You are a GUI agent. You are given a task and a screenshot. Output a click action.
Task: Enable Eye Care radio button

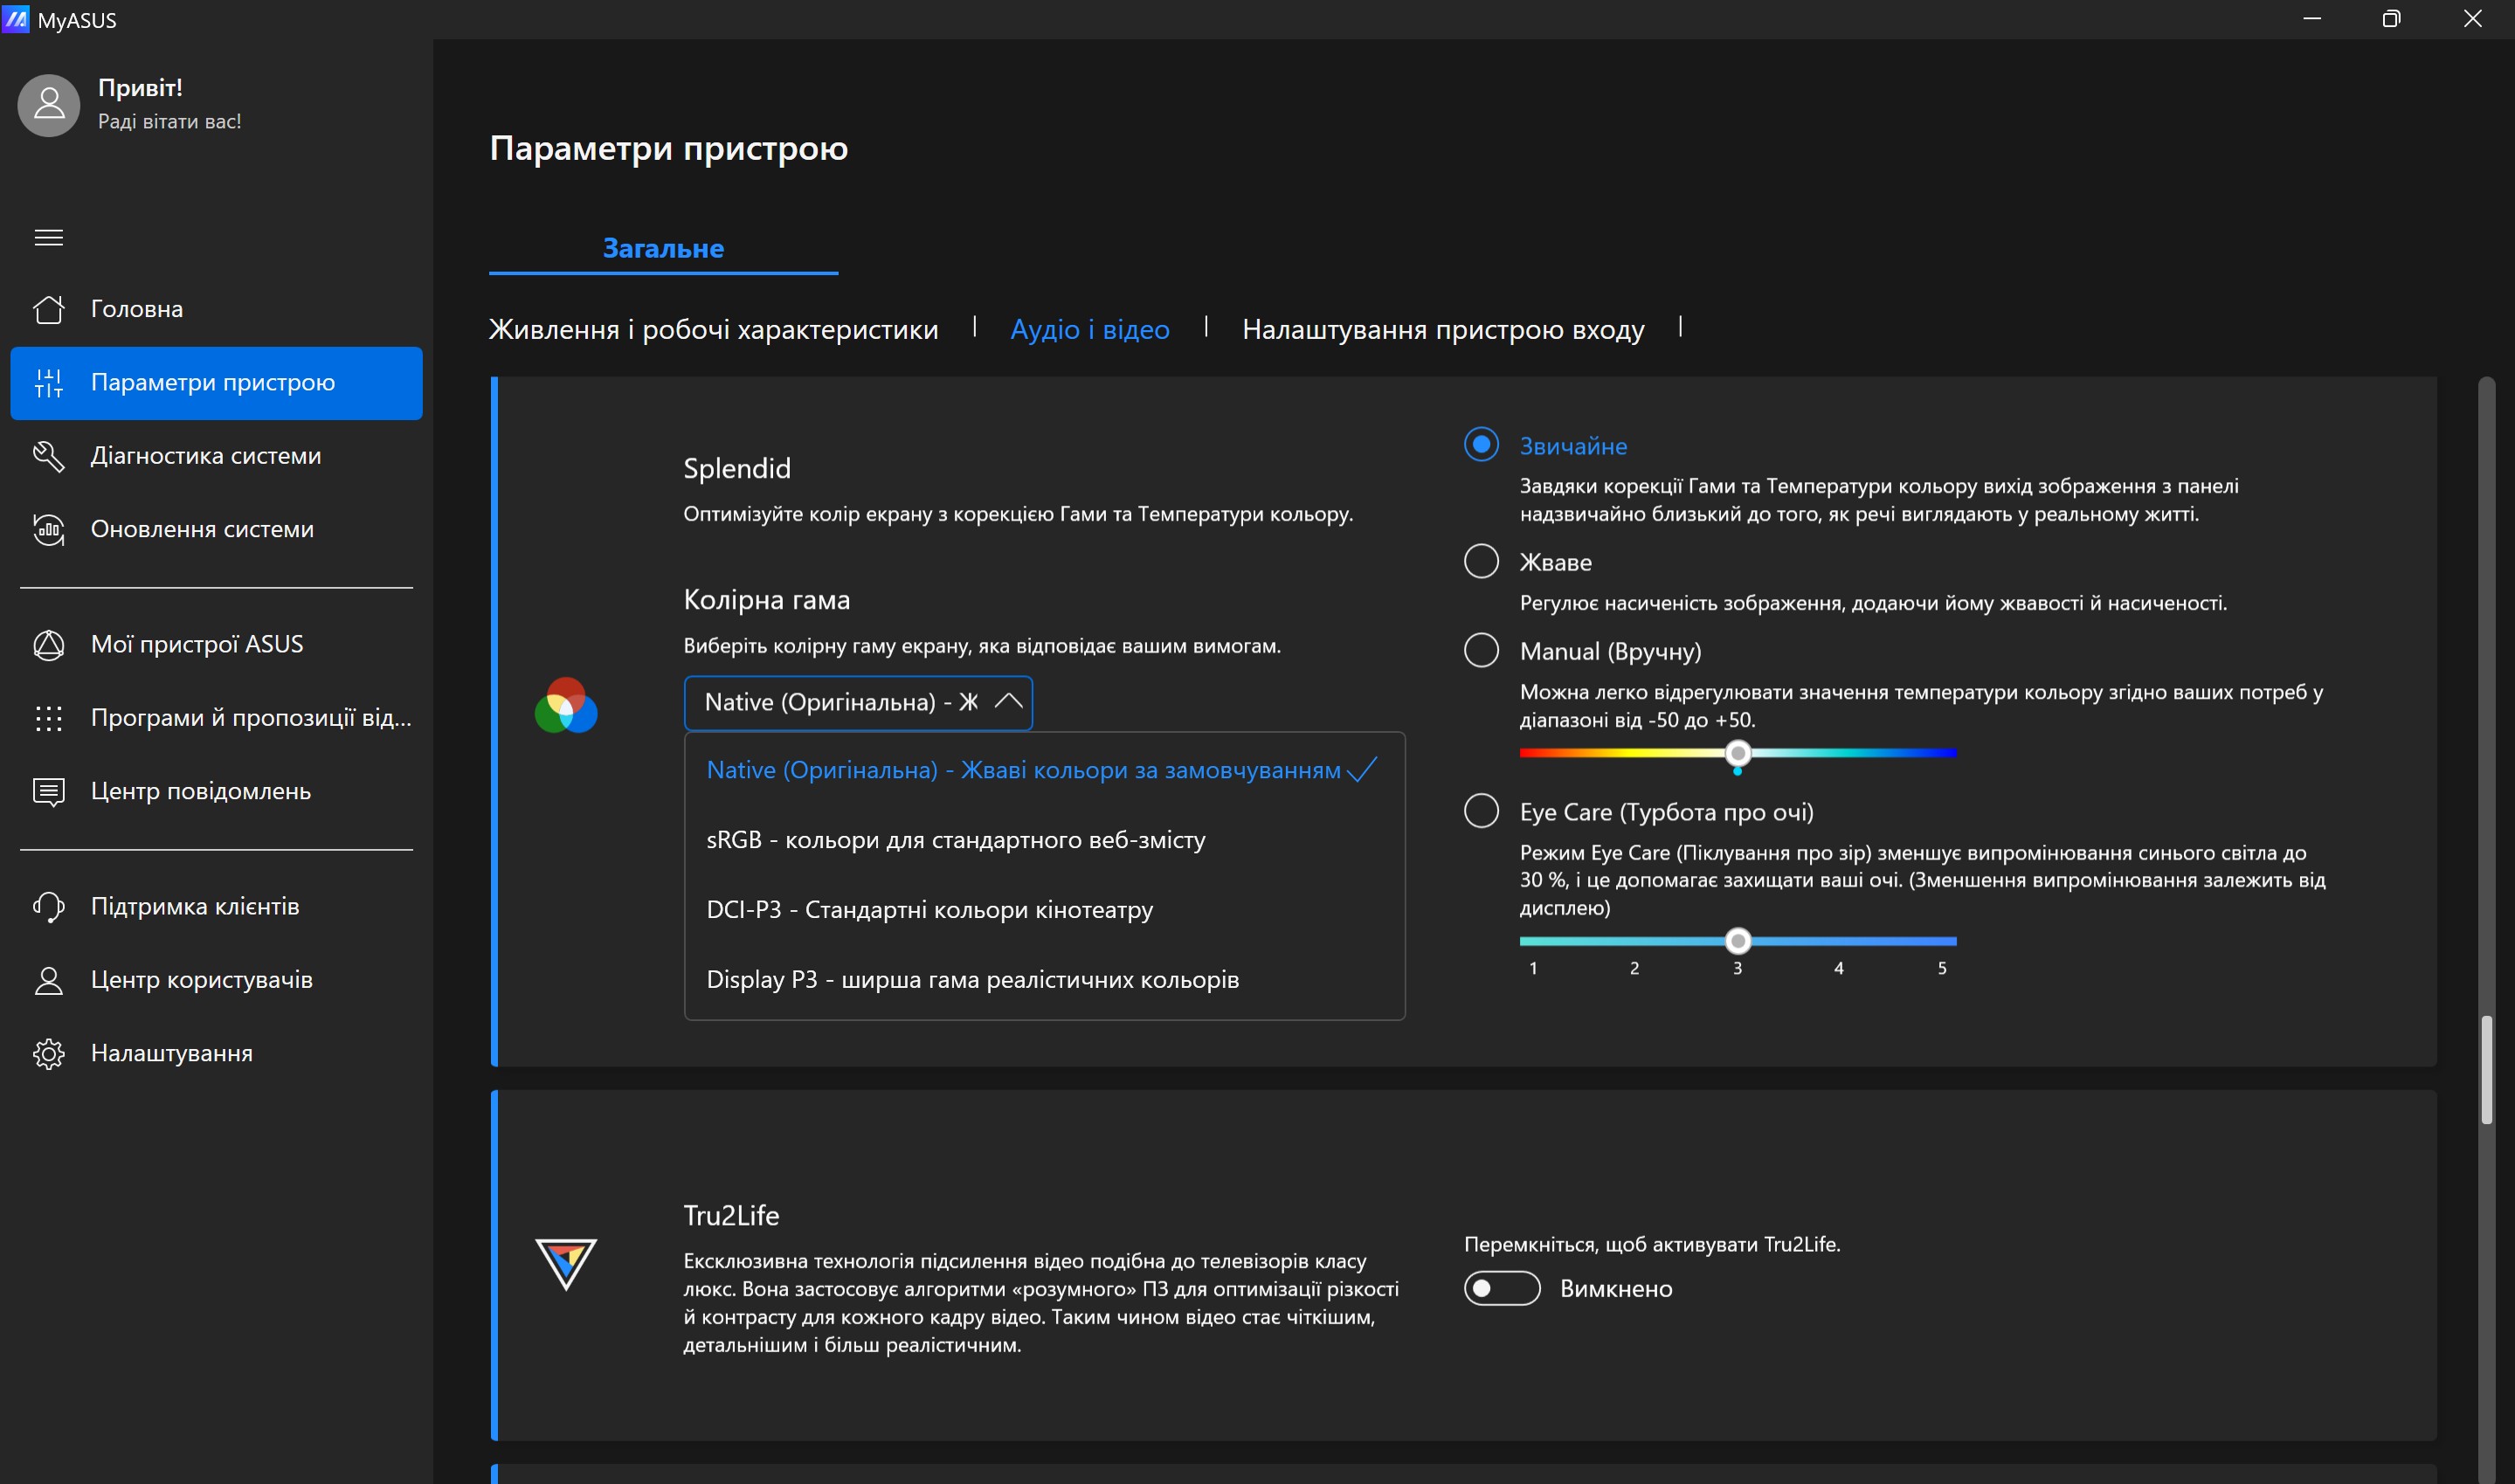tap(1480, 810)
